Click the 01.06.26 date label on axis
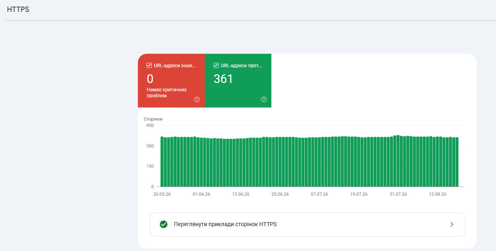Viewport: 496px width, 251px height. 201,194
